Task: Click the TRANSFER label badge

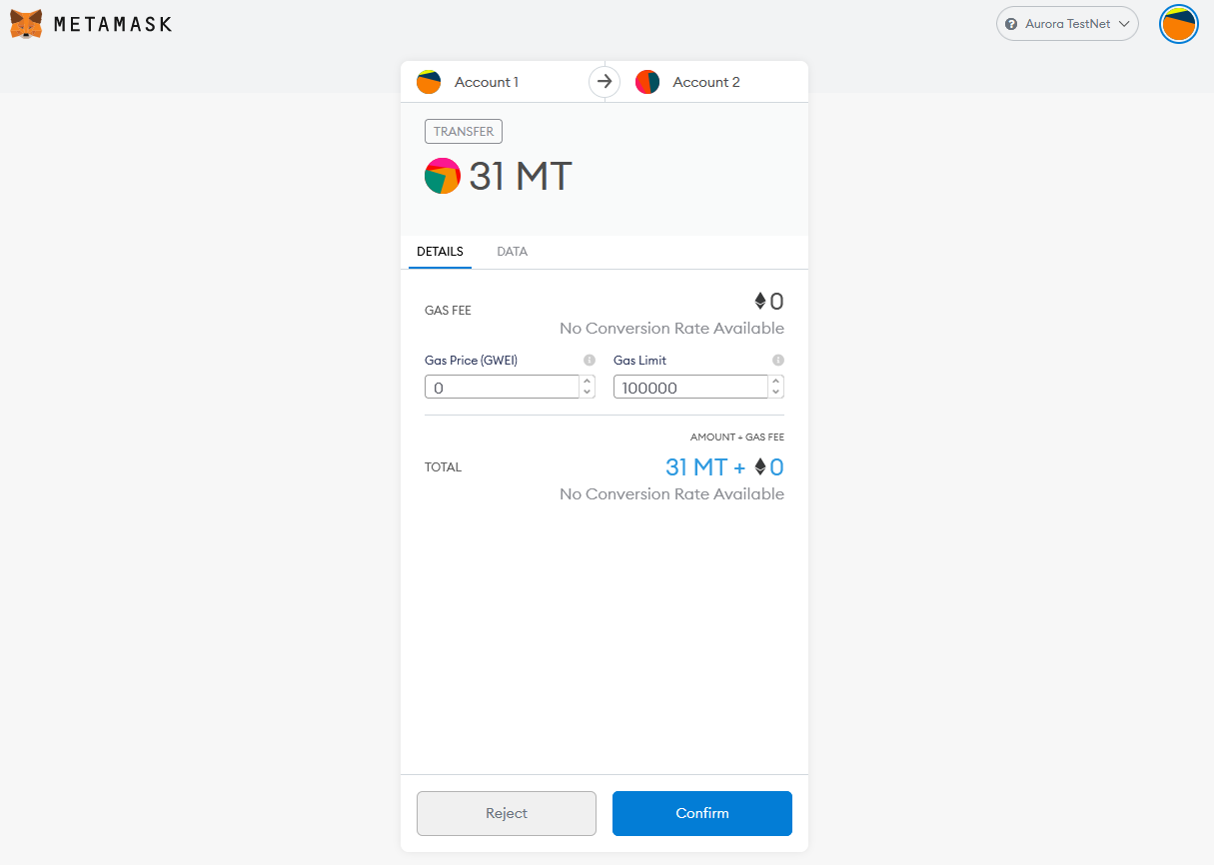Action: pos(464,132)
